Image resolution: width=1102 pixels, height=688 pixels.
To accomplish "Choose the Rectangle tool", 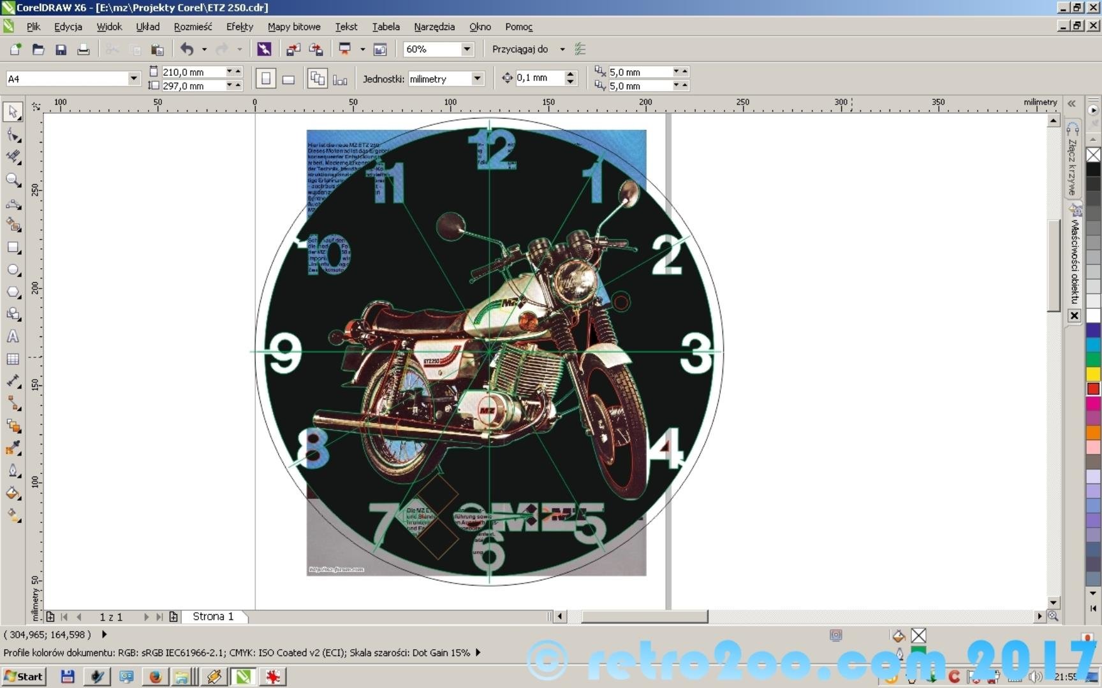I will [13, 248].
